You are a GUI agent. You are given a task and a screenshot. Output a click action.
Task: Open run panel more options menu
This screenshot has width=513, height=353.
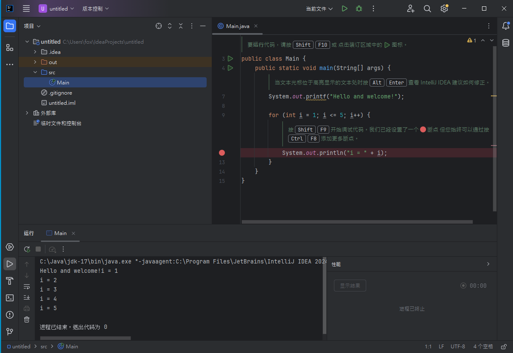(63, 249)
